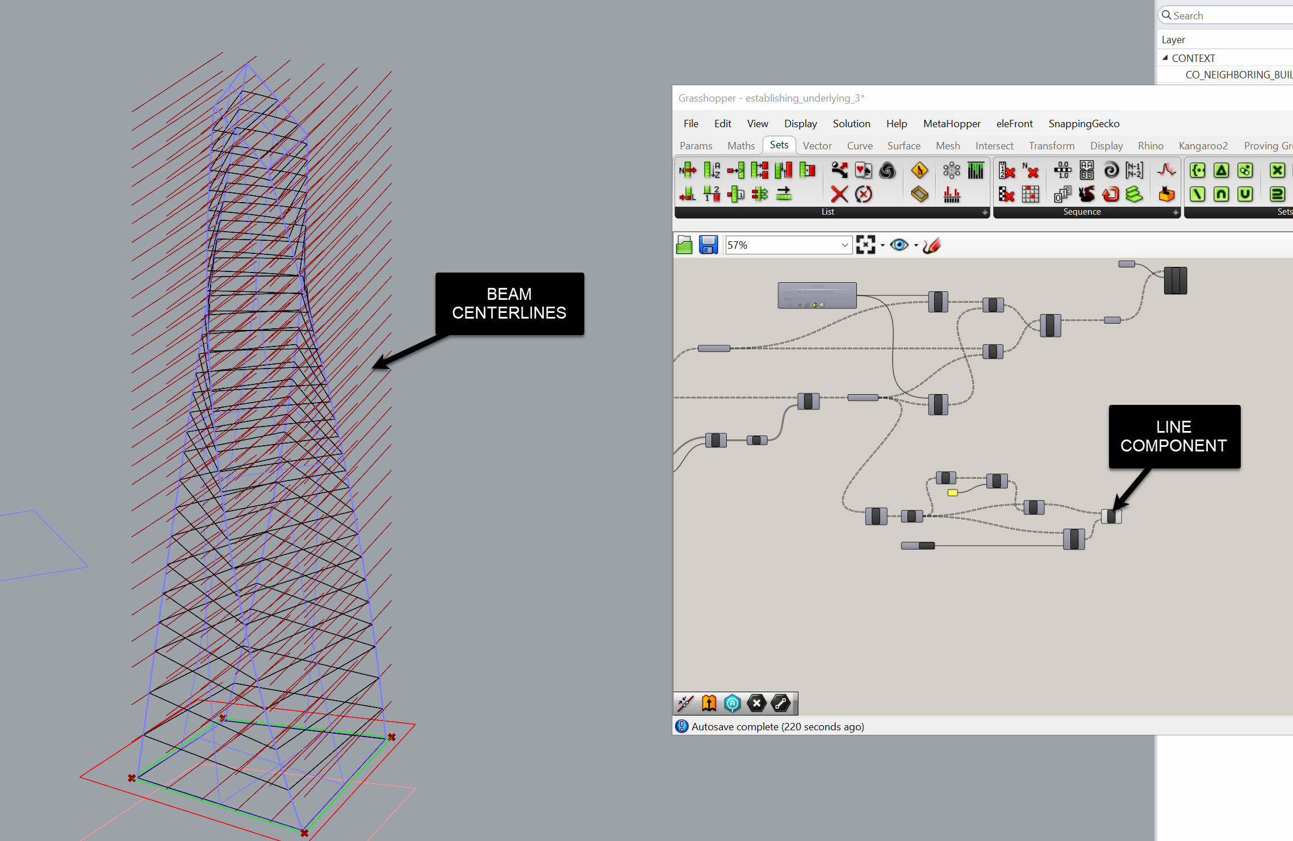Click the layer Search input field
Viewport: 1293px width, 841px height.
[1227, 16]
